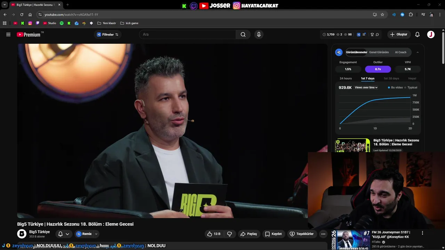Open the Big5 Türkiye channel name link
This screenshot has width=445, height=250.
(x=39, y=232)
